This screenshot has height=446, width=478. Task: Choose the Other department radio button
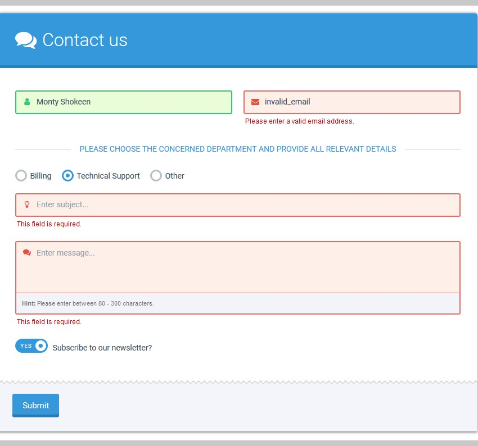(x=156, y=176)
